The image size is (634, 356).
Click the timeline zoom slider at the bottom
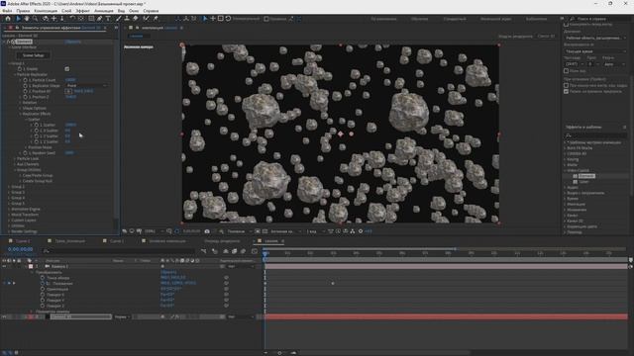(x=279, y=353)
